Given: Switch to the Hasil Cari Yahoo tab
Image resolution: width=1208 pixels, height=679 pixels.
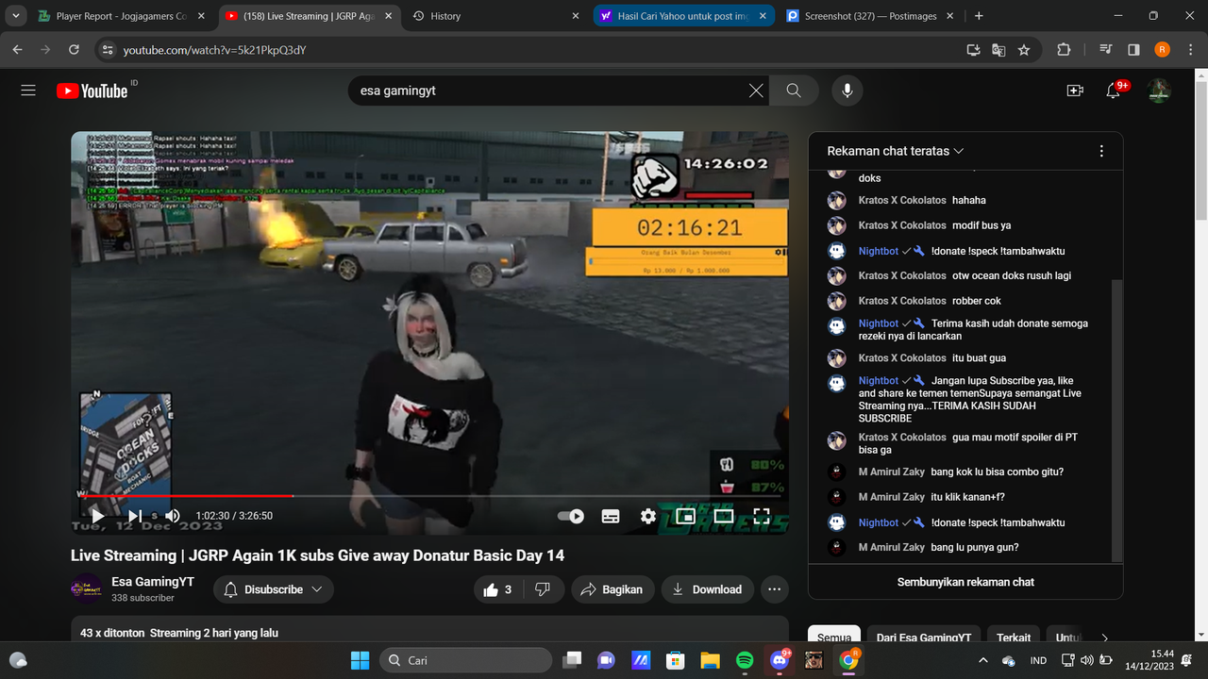Looking at the screenshot, I should pos(685,16).
